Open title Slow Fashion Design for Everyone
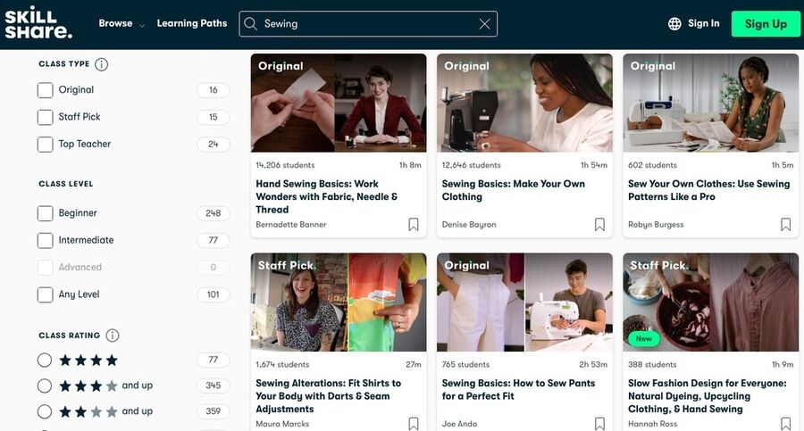Viewport: 804px width, 431px height. click(x=708, y=396)
